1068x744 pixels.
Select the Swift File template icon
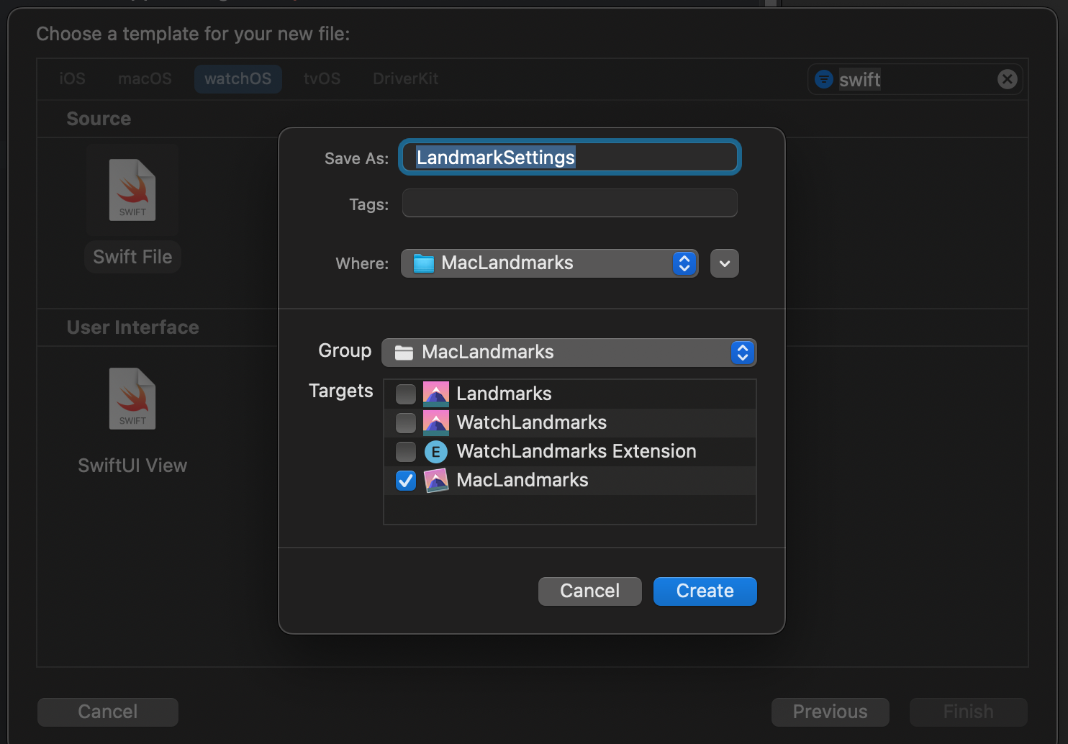132,190
